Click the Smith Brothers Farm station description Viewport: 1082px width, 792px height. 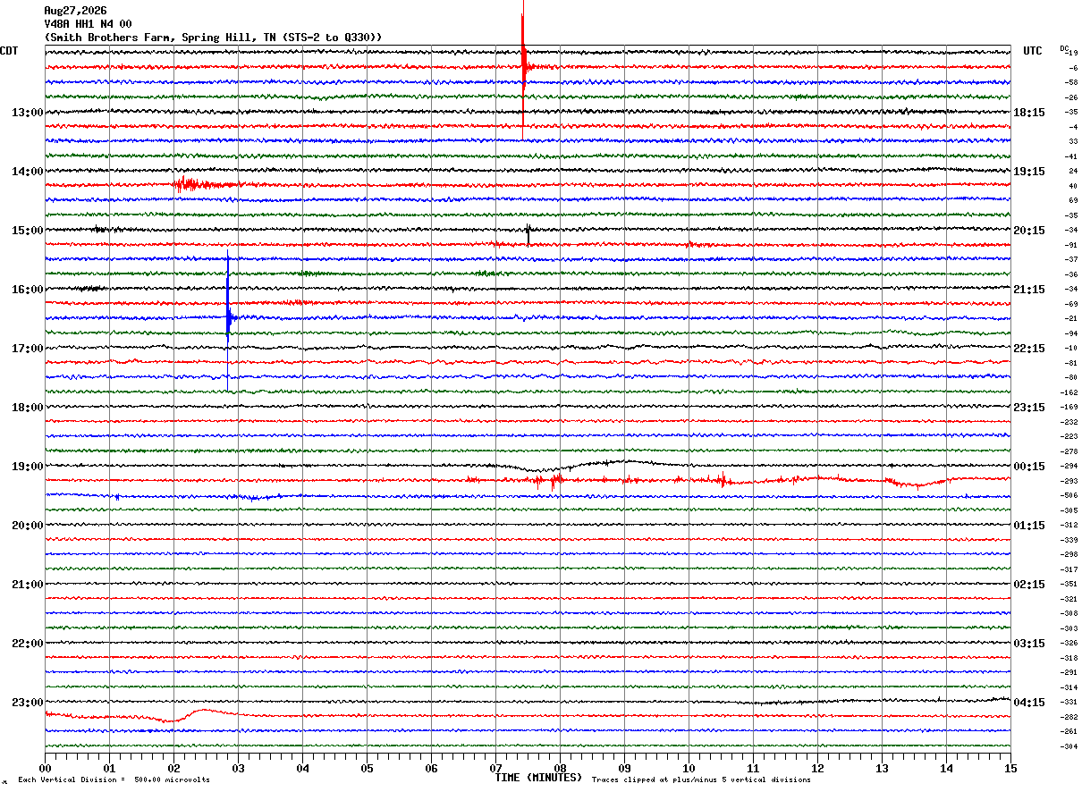click(x=213, y=38)
